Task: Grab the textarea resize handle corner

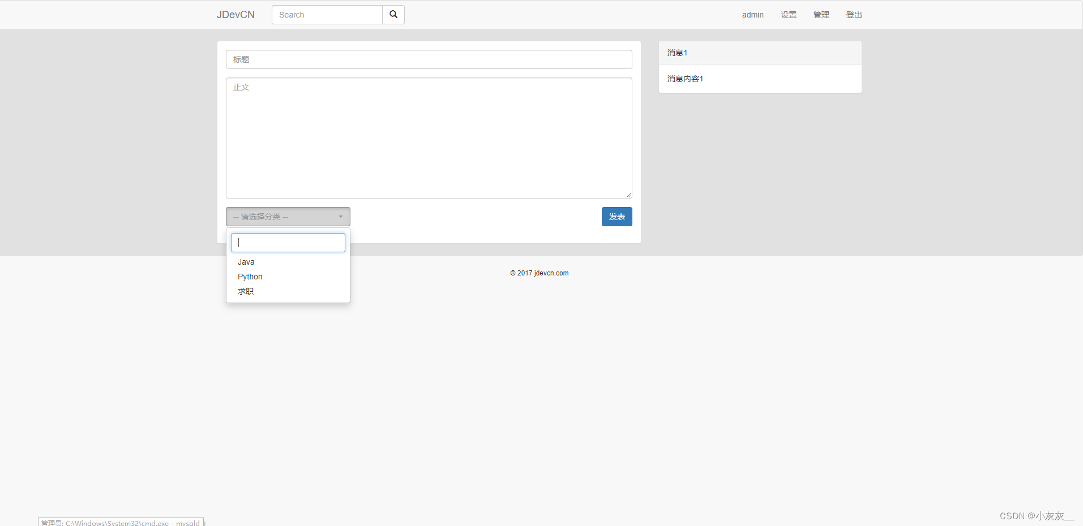Action: [628, 195]
